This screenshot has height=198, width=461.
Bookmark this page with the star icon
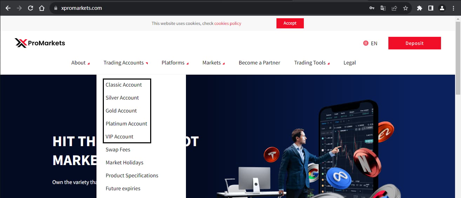coord(406,8)
